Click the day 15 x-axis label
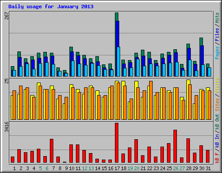The width and height of the screenshot is (222, 173). [x=104, y=168]
